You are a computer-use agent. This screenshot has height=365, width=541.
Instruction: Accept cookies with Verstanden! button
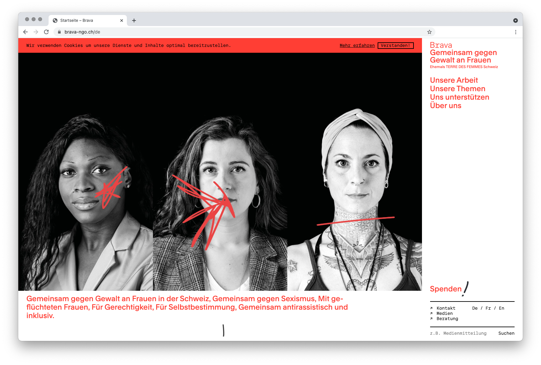[x=395, y=46]
